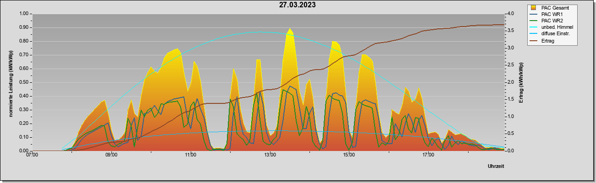Click the highest yellow PAC Gesamt peak
Viewport: 596px width, 183px height.
[x=289, y=29]
